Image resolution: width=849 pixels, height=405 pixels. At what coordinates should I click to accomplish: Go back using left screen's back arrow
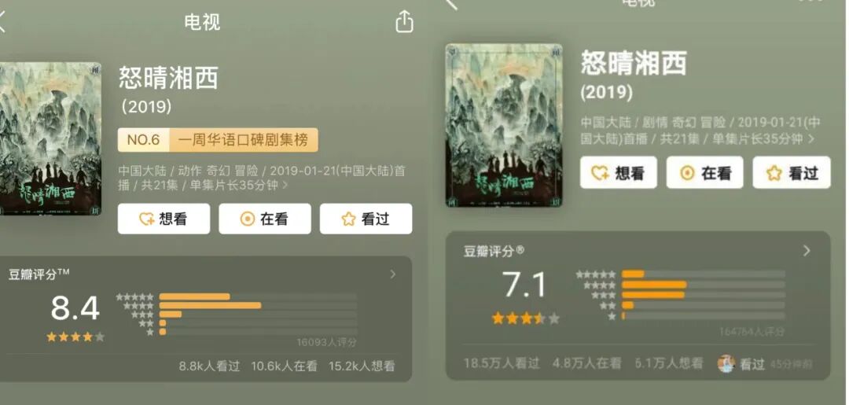(2, 22)
